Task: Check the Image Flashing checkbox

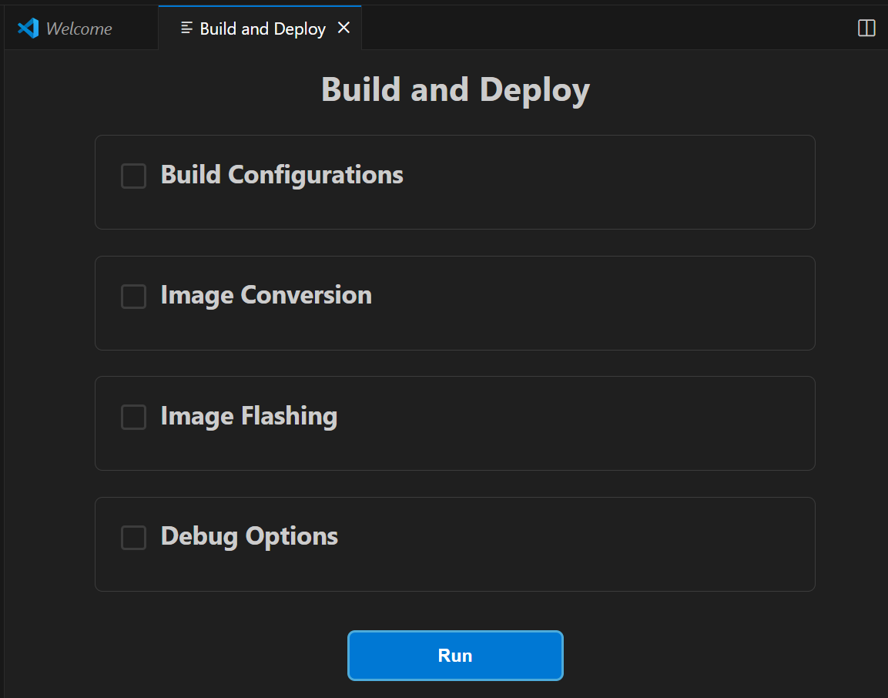Action: coord(134,417)
